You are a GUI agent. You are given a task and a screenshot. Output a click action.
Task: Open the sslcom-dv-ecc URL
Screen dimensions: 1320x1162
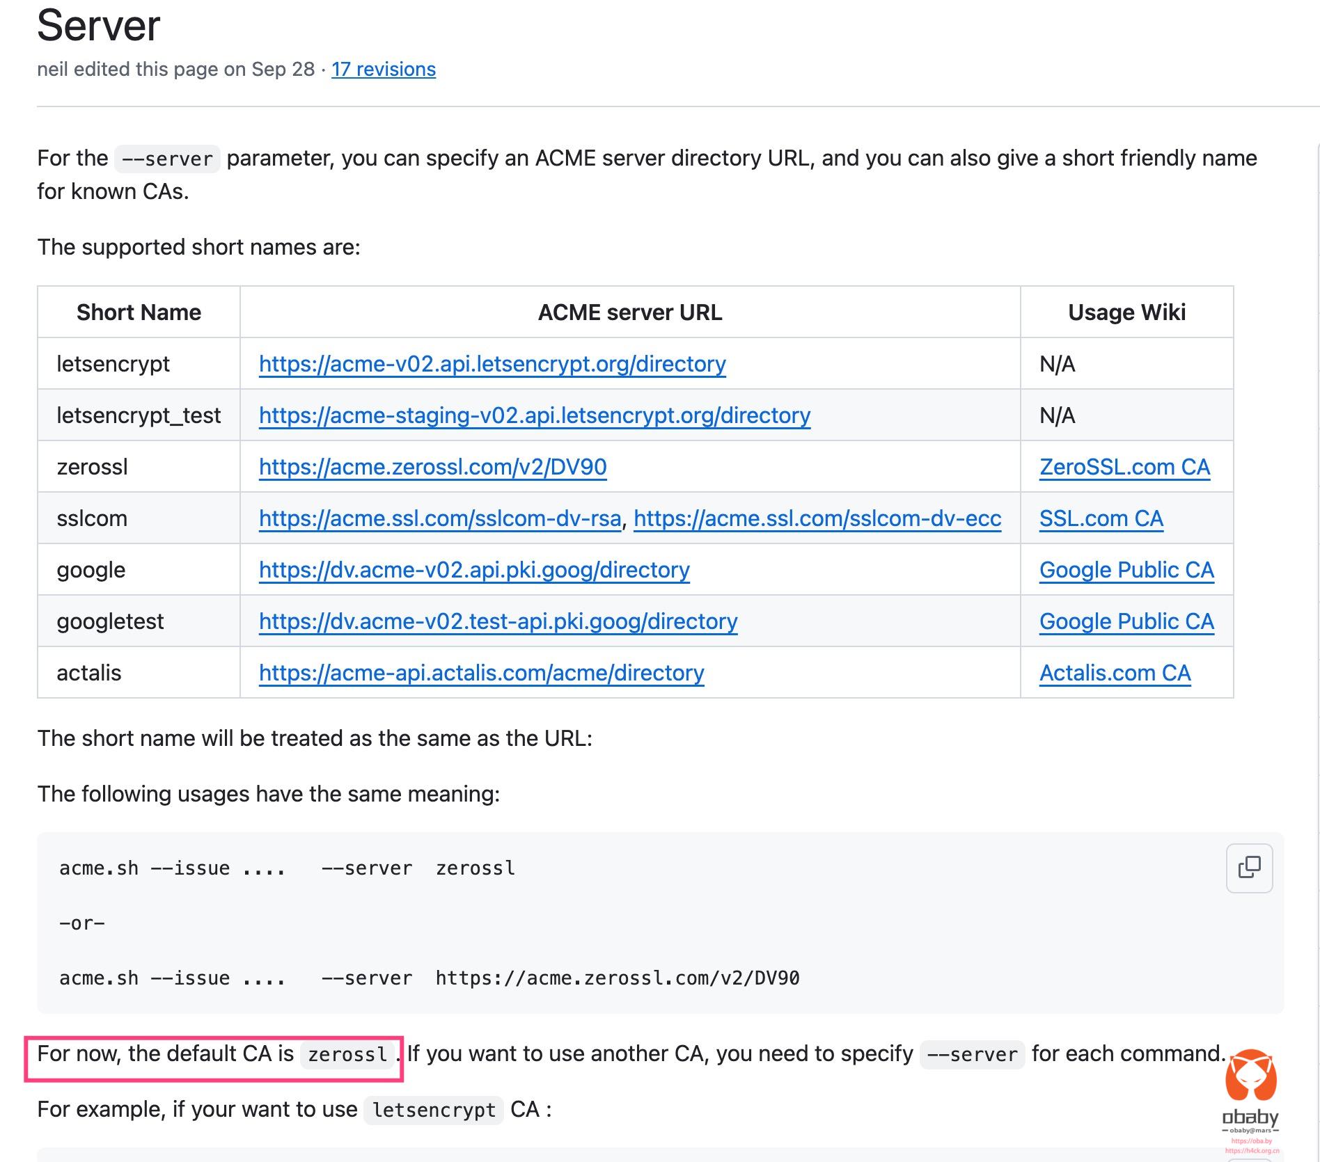point(817,518)
